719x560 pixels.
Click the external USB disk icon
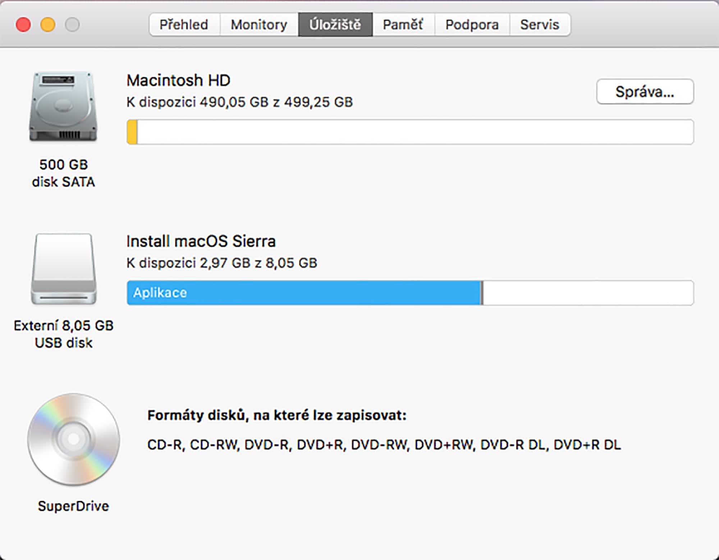pos(64,269)
